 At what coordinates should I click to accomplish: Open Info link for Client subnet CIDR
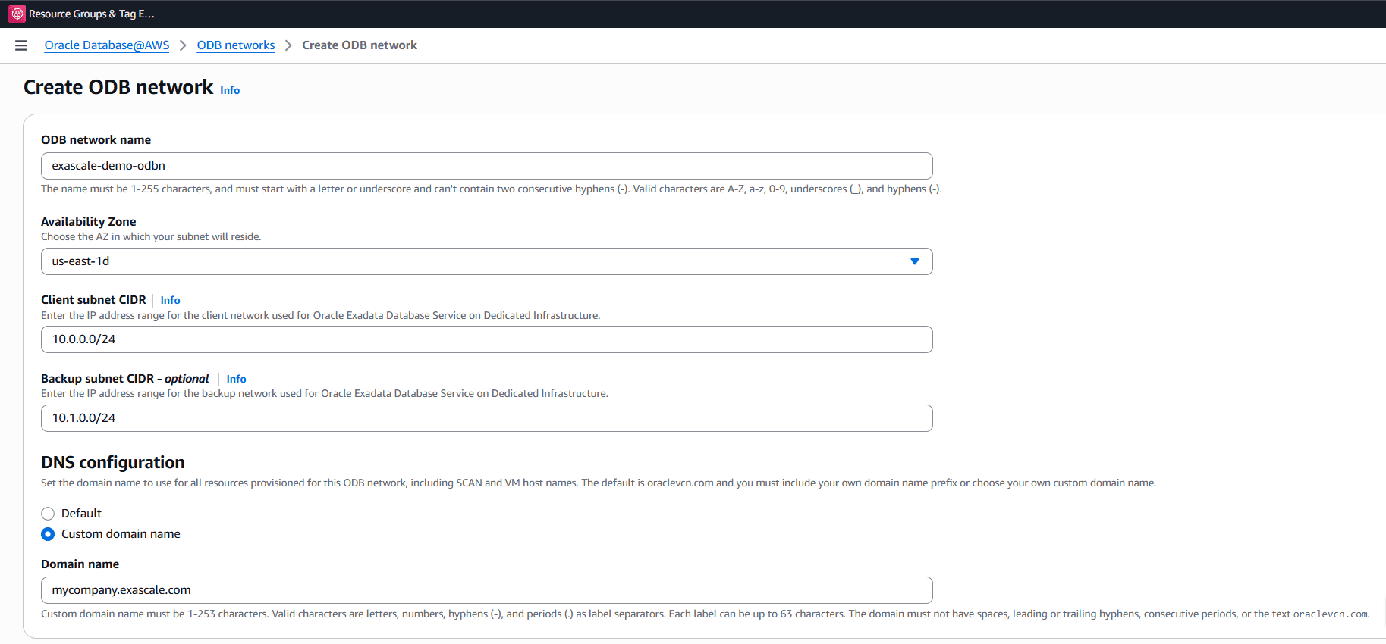click(170, 300)
